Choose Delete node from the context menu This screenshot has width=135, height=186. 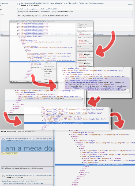click(49, 76)
